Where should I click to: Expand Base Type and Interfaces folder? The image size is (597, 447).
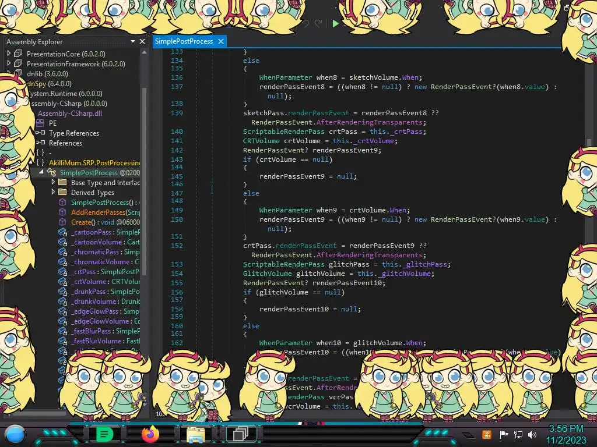53,182
